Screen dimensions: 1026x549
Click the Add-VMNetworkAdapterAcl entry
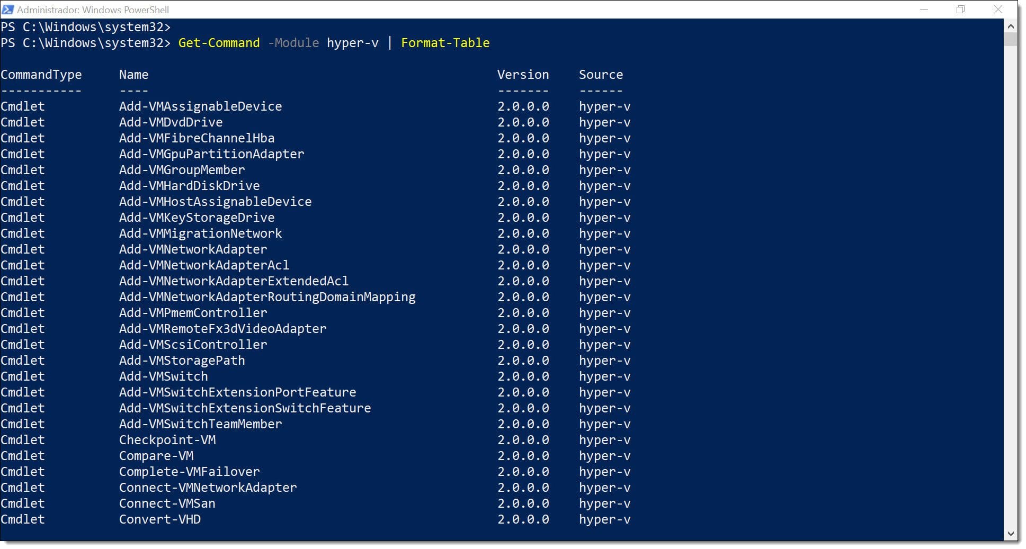pos(204,265)
